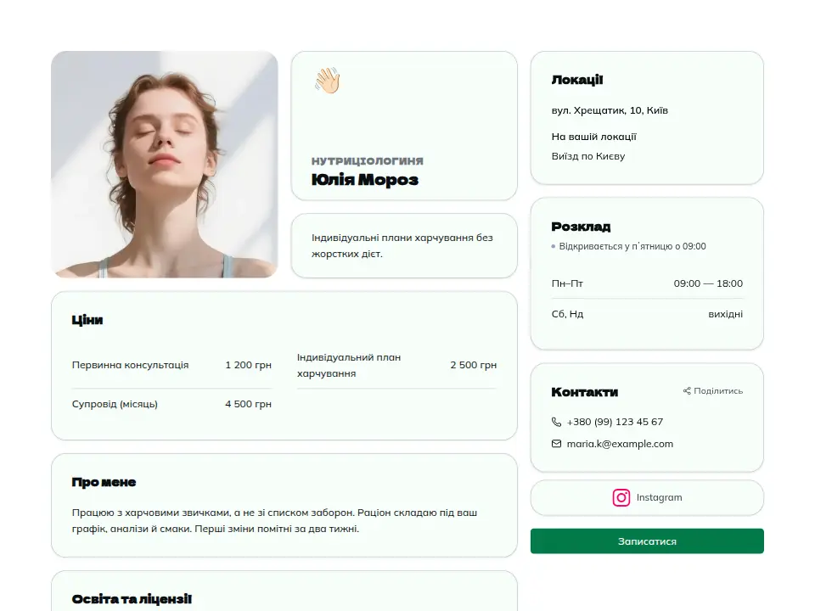
Task: Click the green Записатися button
Action: (647, 541)
